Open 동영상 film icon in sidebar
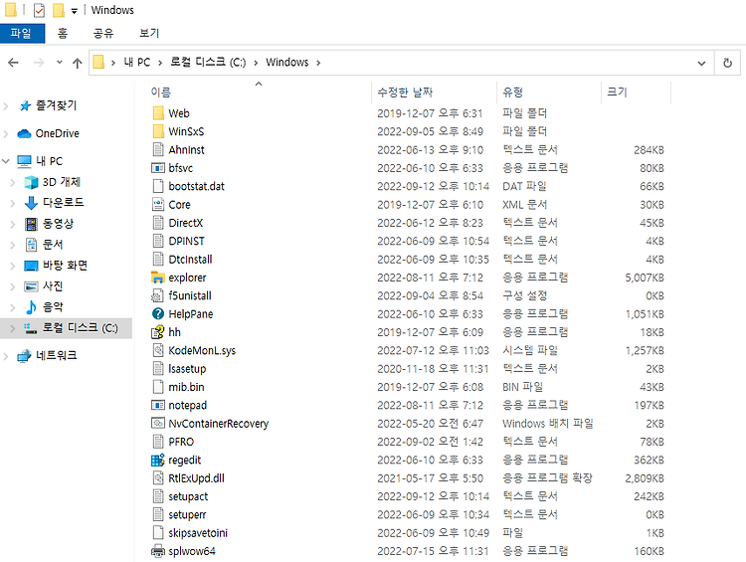This screenshot has width=746, height=562. (x=32, y=224)
